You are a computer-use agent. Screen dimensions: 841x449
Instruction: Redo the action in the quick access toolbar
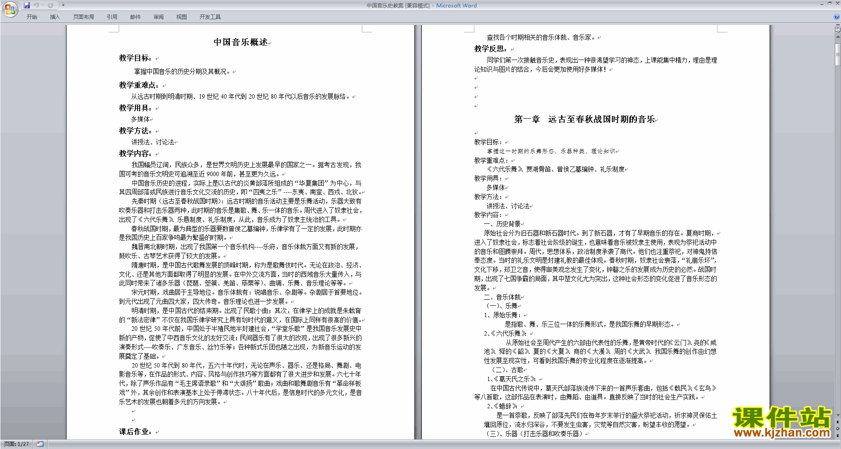coord(50,5)
